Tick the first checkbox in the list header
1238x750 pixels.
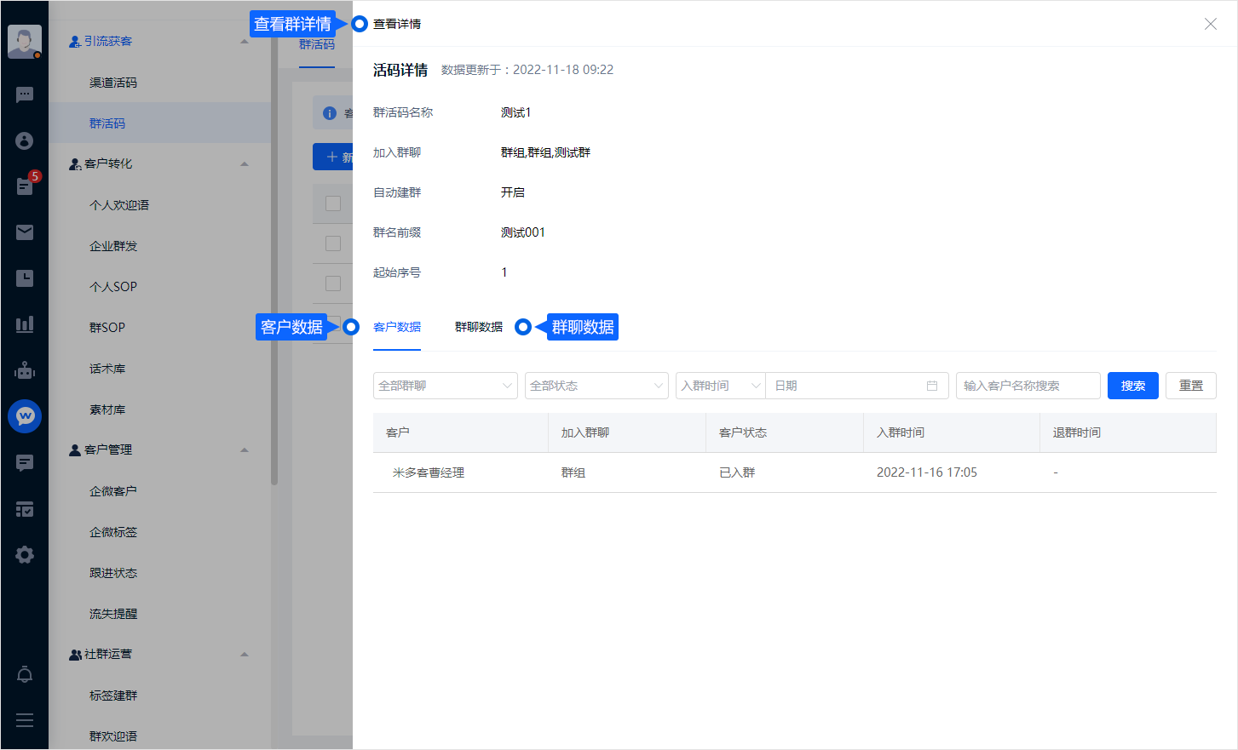(x=333, y=203)
